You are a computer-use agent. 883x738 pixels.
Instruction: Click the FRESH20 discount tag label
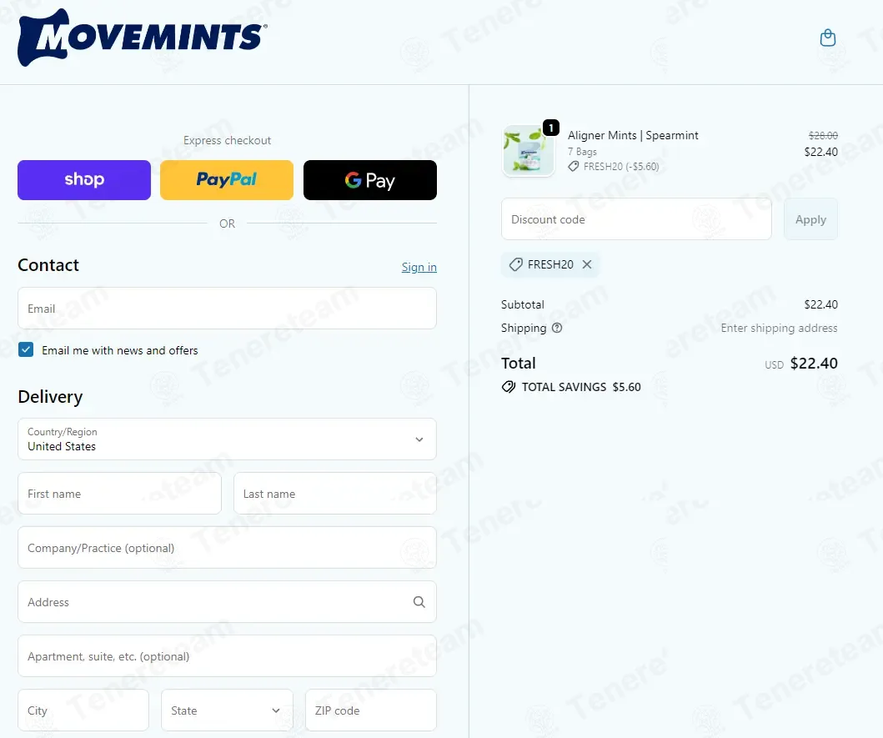tap(550, 264)
